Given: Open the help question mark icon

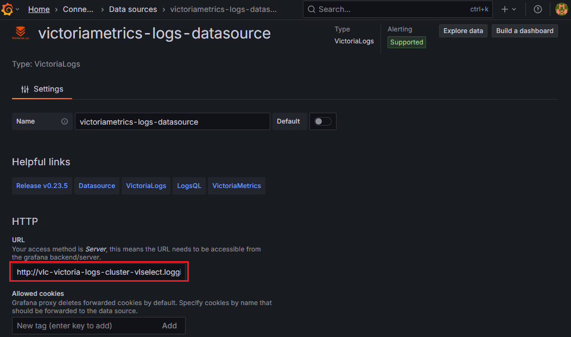Looking at the screenshot, I should pyautogui.click(x=537, y=9).
